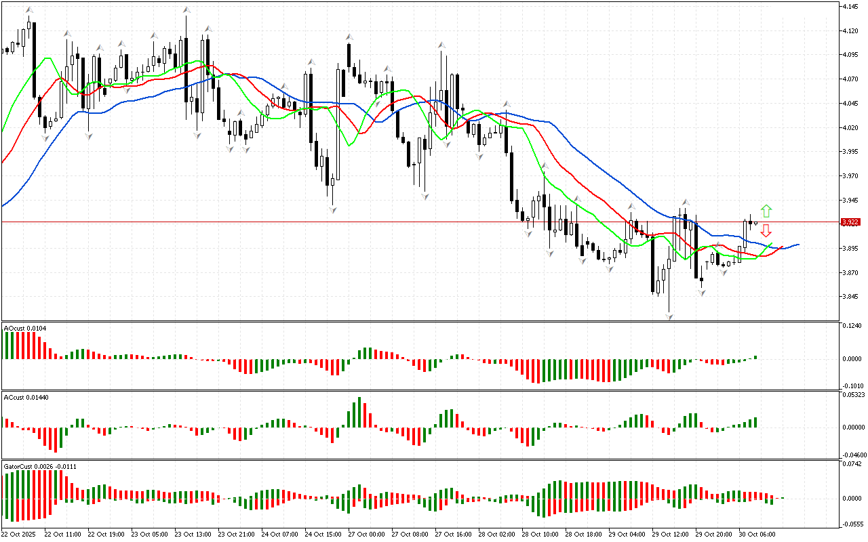Click the 3.845 price scale label
Screen dimensions: 868x542
(x=850, y=297)
